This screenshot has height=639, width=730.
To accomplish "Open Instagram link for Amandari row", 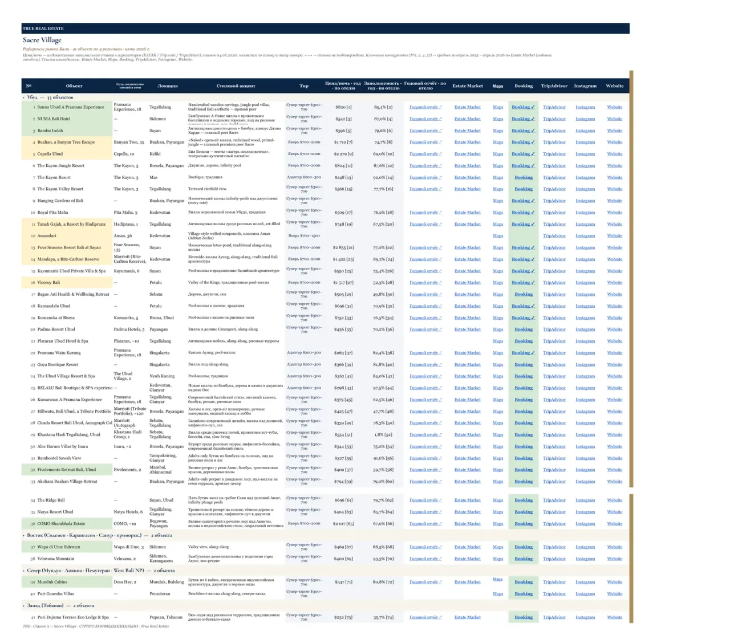I will (x=585, y=236).
